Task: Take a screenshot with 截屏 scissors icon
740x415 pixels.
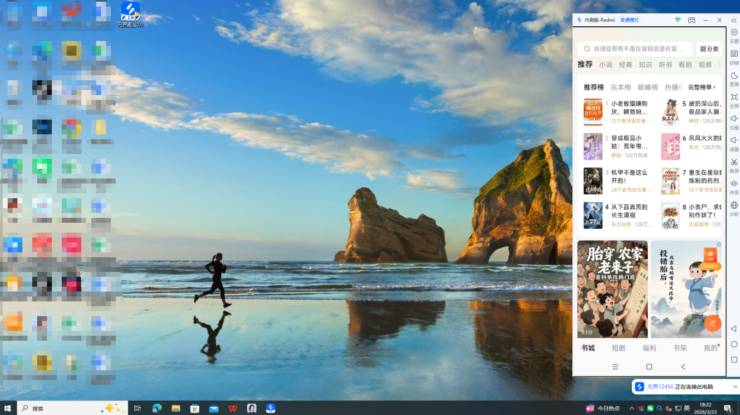Action: tap(734, 162)
